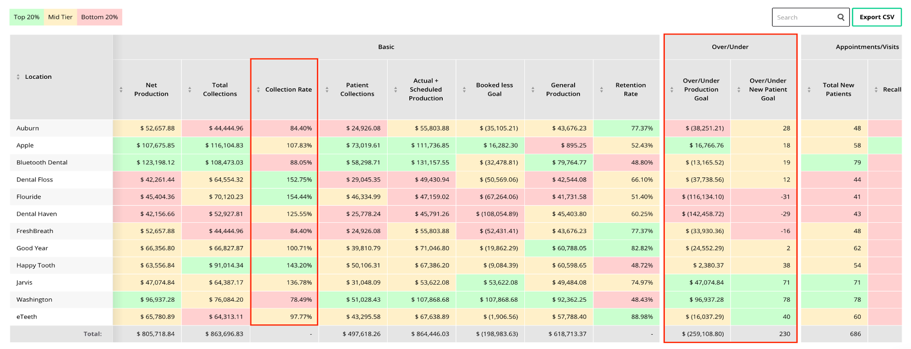Click Bluetooth Dental total new patients 79
The height and width of the screenshot is (349, 911).
(835, 162)
